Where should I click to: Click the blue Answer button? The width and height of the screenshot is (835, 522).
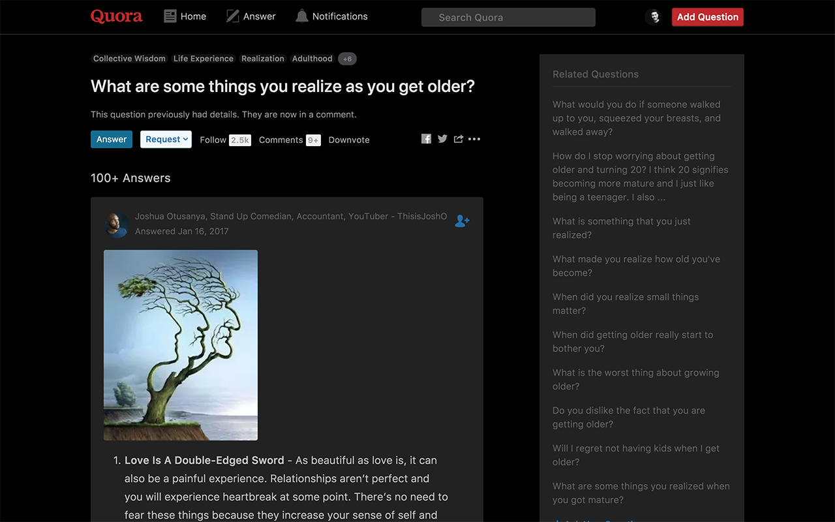click(x=111, y=139)
